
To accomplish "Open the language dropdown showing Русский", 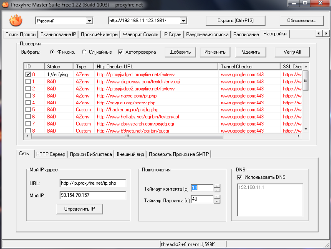I will tap(89, 21).
